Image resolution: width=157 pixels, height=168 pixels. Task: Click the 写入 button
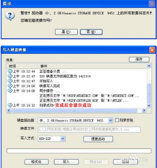67,162
